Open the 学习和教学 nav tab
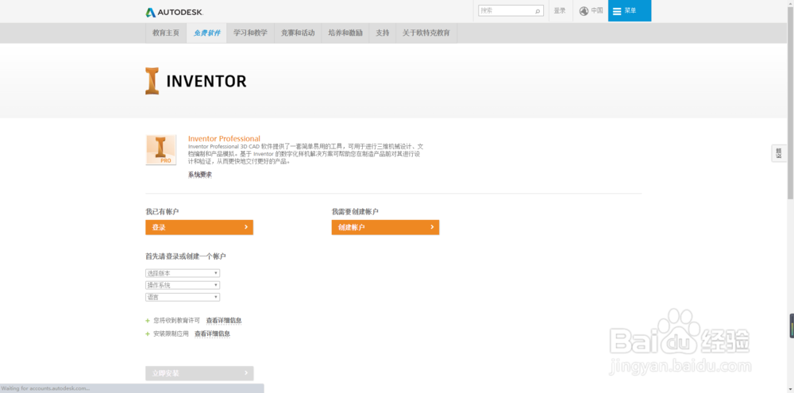The width and height of the screenshot is (794, 393). [250, 33]
